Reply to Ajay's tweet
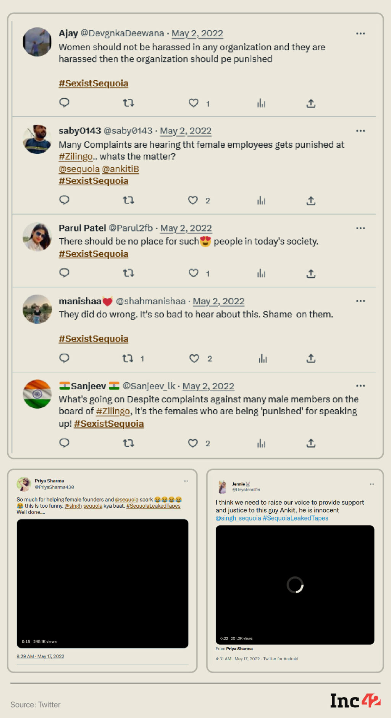Image resolution: width=391 pixels, height=718 pixels. pos(64,103)
